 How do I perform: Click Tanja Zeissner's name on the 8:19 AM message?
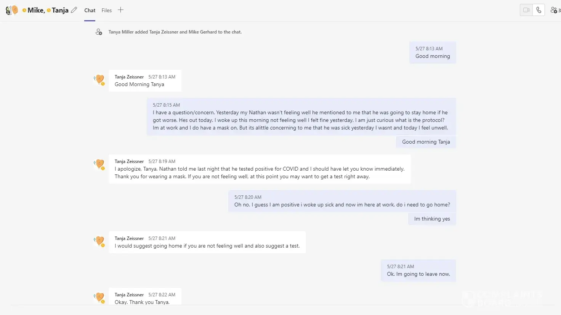[129, 161]
